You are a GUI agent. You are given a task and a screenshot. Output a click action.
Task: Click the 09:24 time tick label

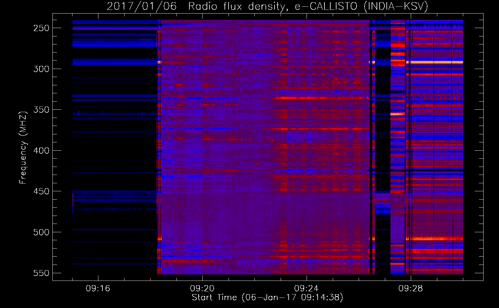(307, 289)
